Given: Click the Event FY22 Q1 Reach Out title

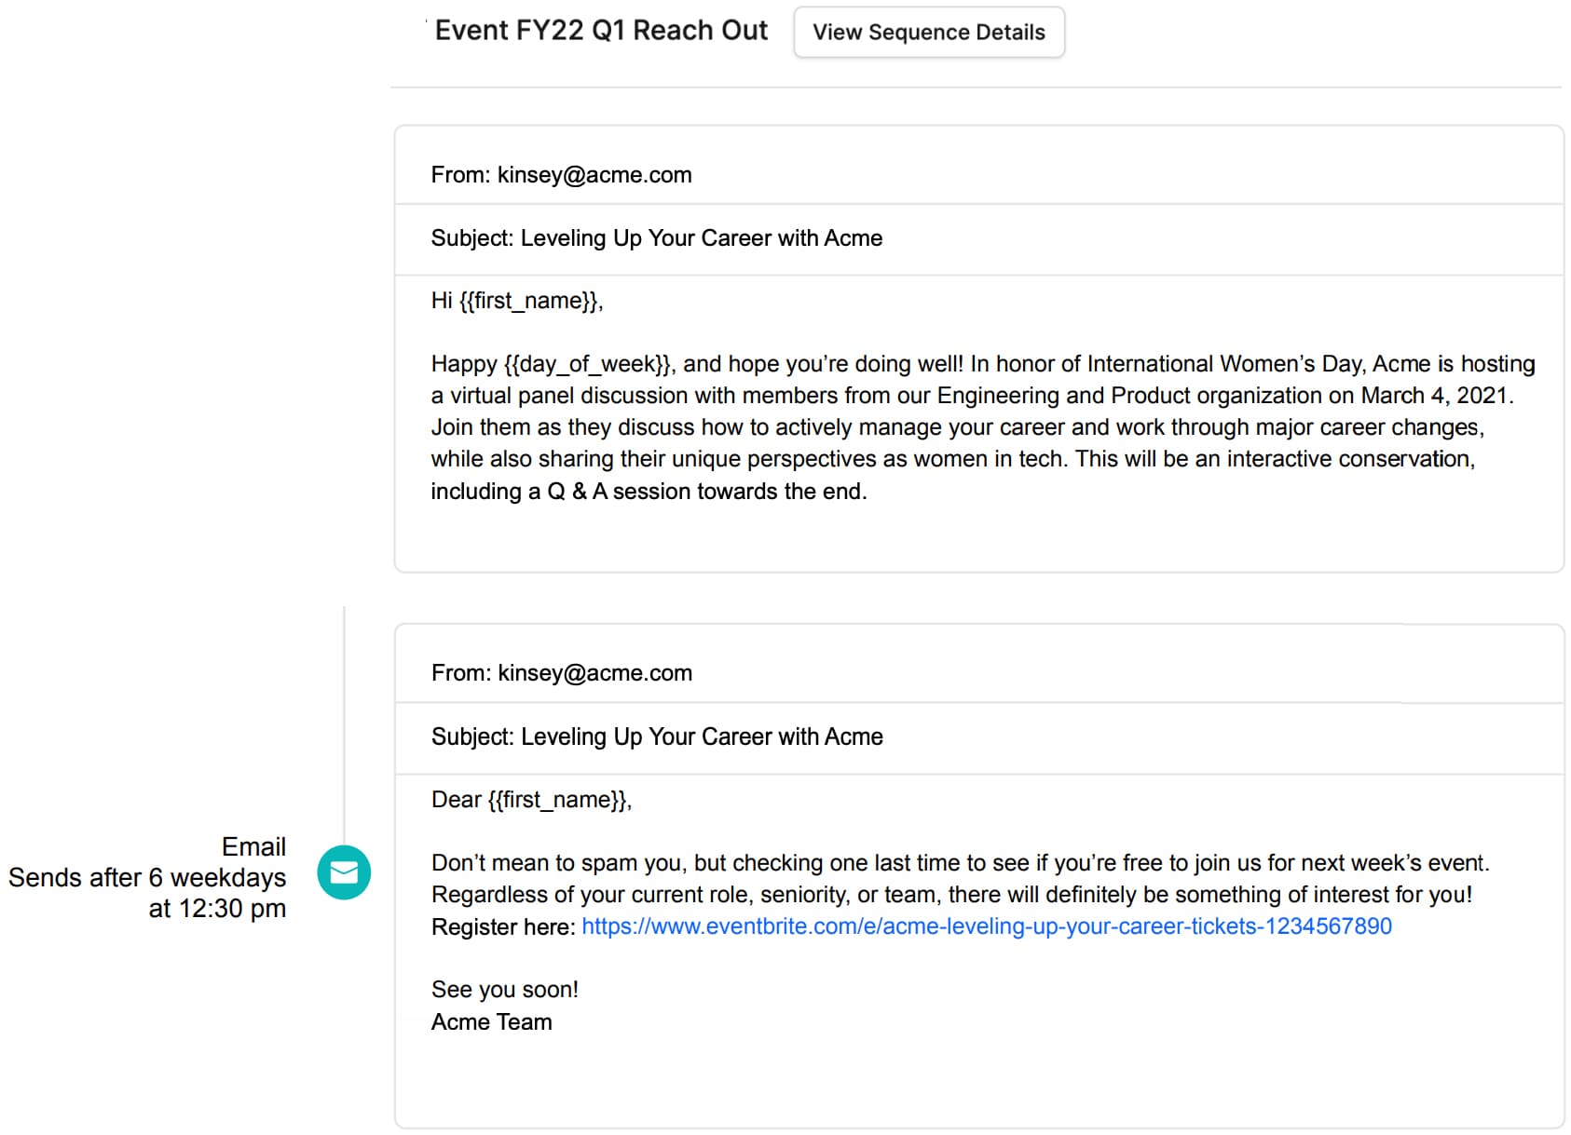Looking at the screenshot, I should [601, 31].
